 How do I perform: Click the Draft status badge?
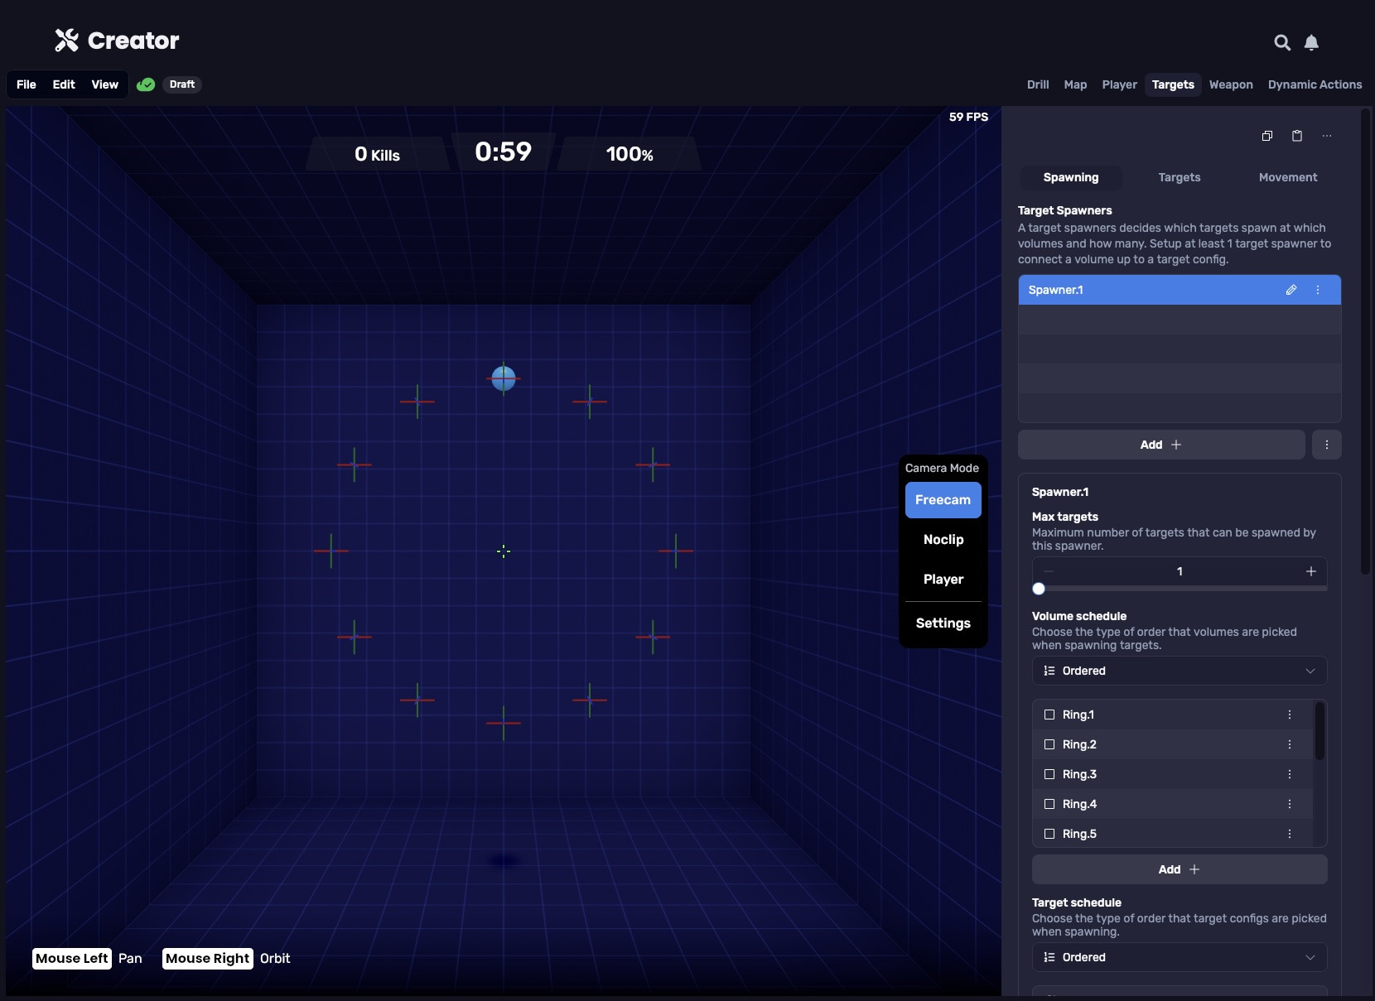[x=182, y=84]
